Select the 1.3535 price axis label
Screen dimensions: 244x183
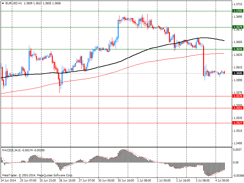tap(238, 118)
